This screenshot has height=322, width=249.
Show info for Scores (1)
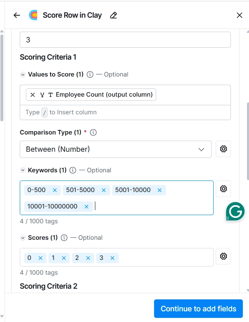click(x=64, y=238)
